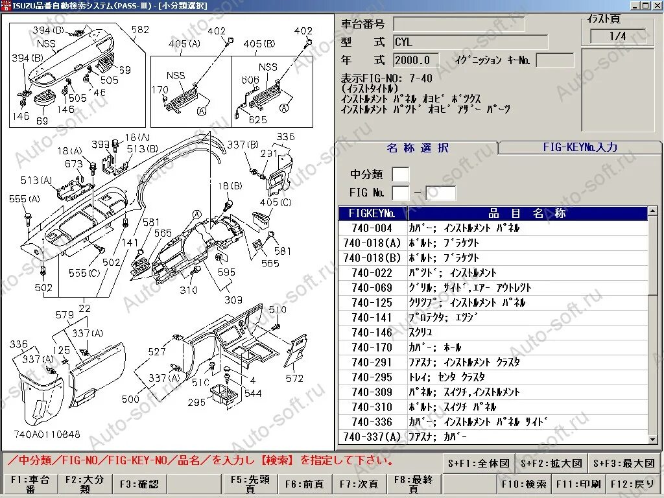This screenshot has width=664, height=498.
Task: Click the 中分類 input box
Action: pos(401,174)
